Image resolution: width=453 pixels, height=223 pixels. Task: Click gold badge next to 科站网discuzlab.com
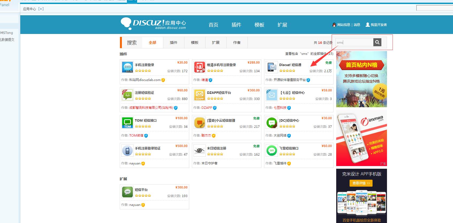163,80
